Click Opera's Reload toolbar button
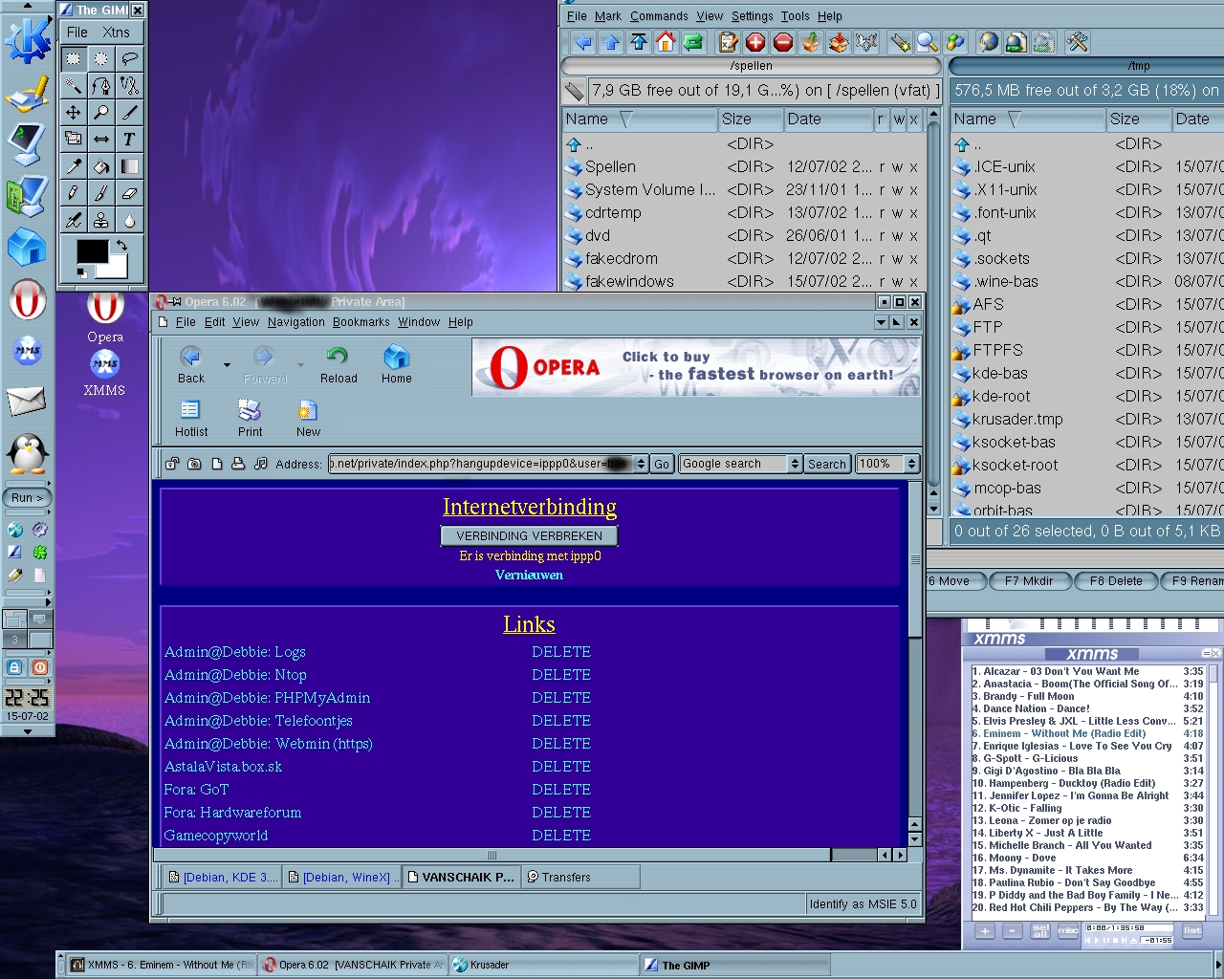 [x=339, y=365]
